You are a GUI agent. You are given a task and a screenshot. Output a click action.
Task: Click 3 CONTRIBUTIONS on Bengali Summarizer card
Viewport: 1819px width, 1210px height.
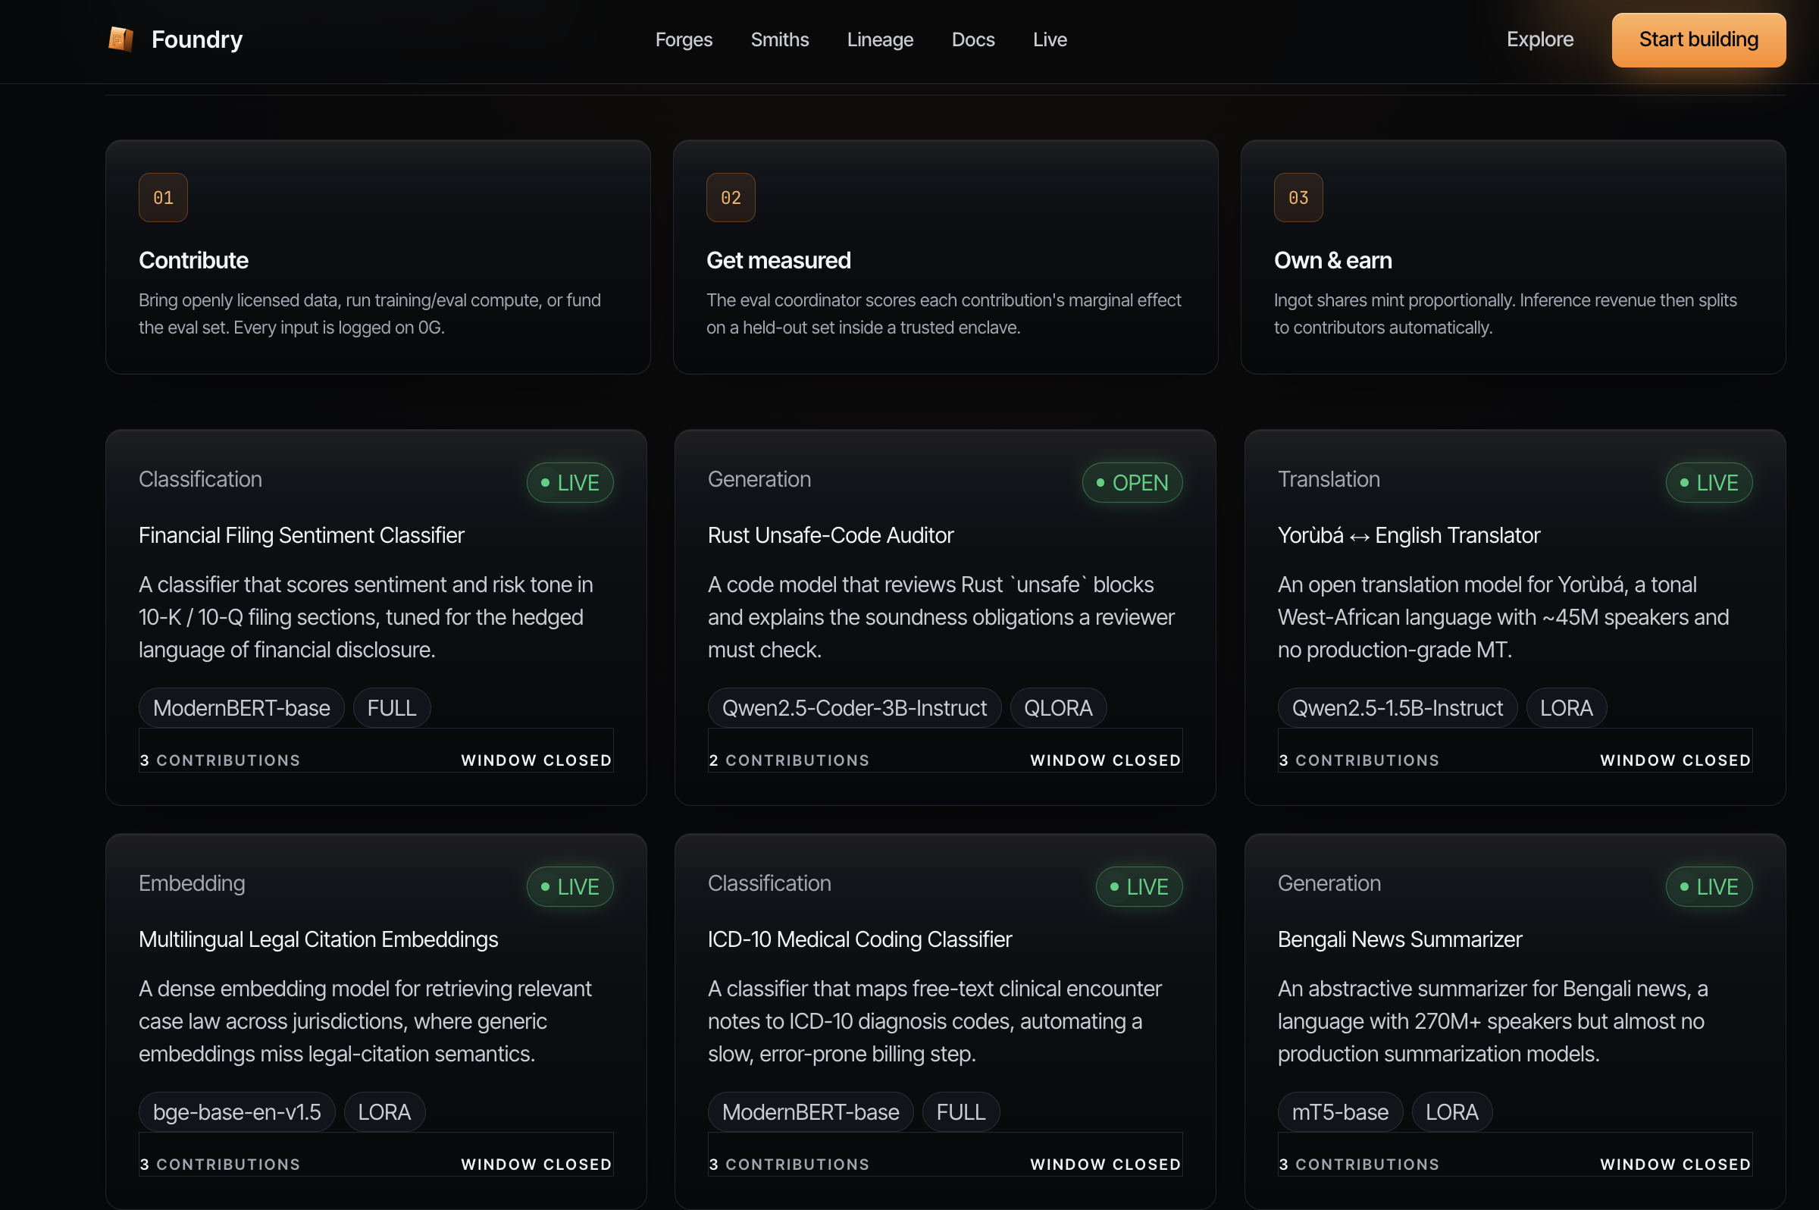(1358, 1165)
